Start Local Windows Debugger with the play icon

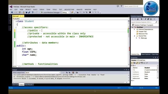click(42, 13)
